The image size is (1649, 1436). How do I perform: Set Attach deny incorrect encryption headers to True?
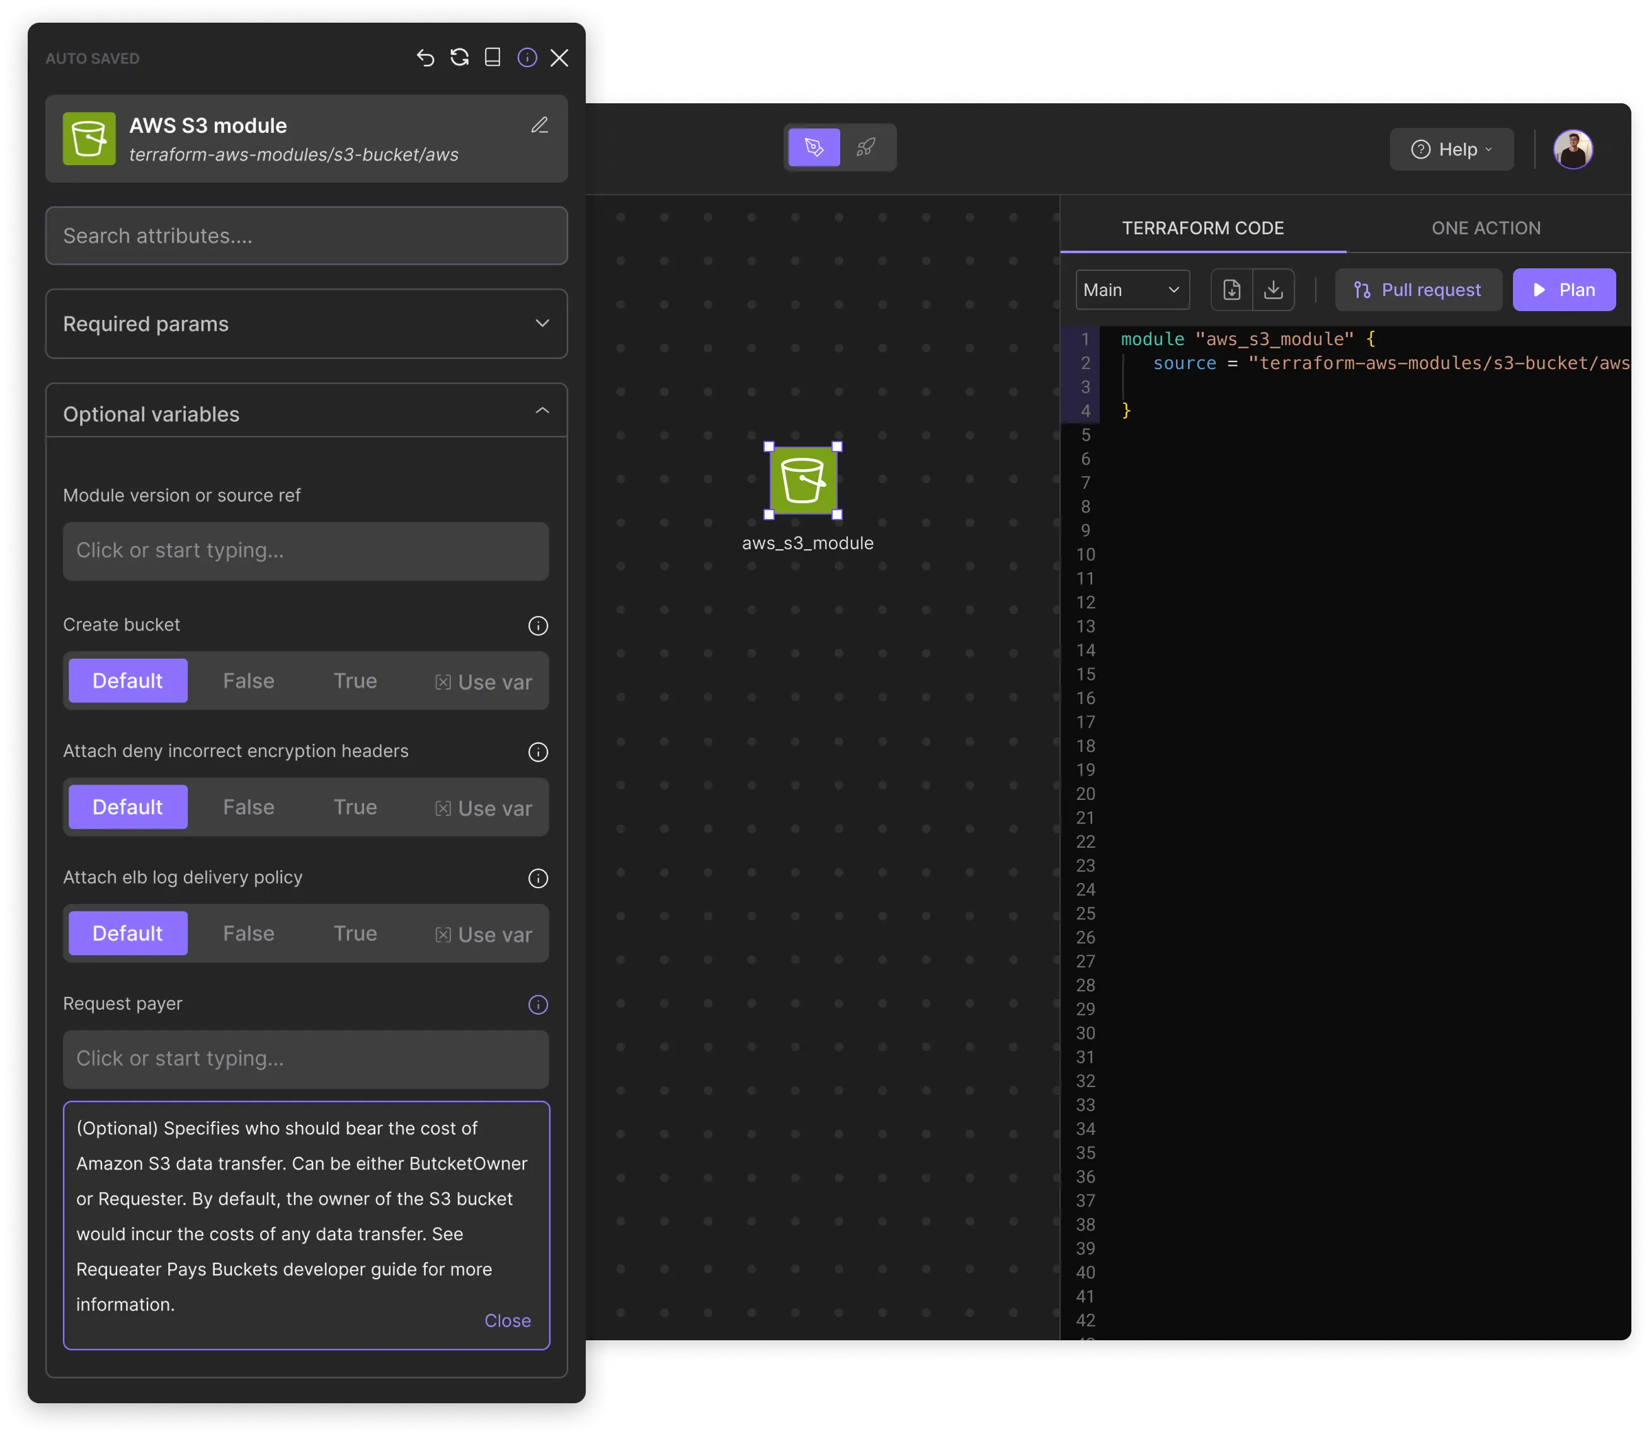coord(355,807)
